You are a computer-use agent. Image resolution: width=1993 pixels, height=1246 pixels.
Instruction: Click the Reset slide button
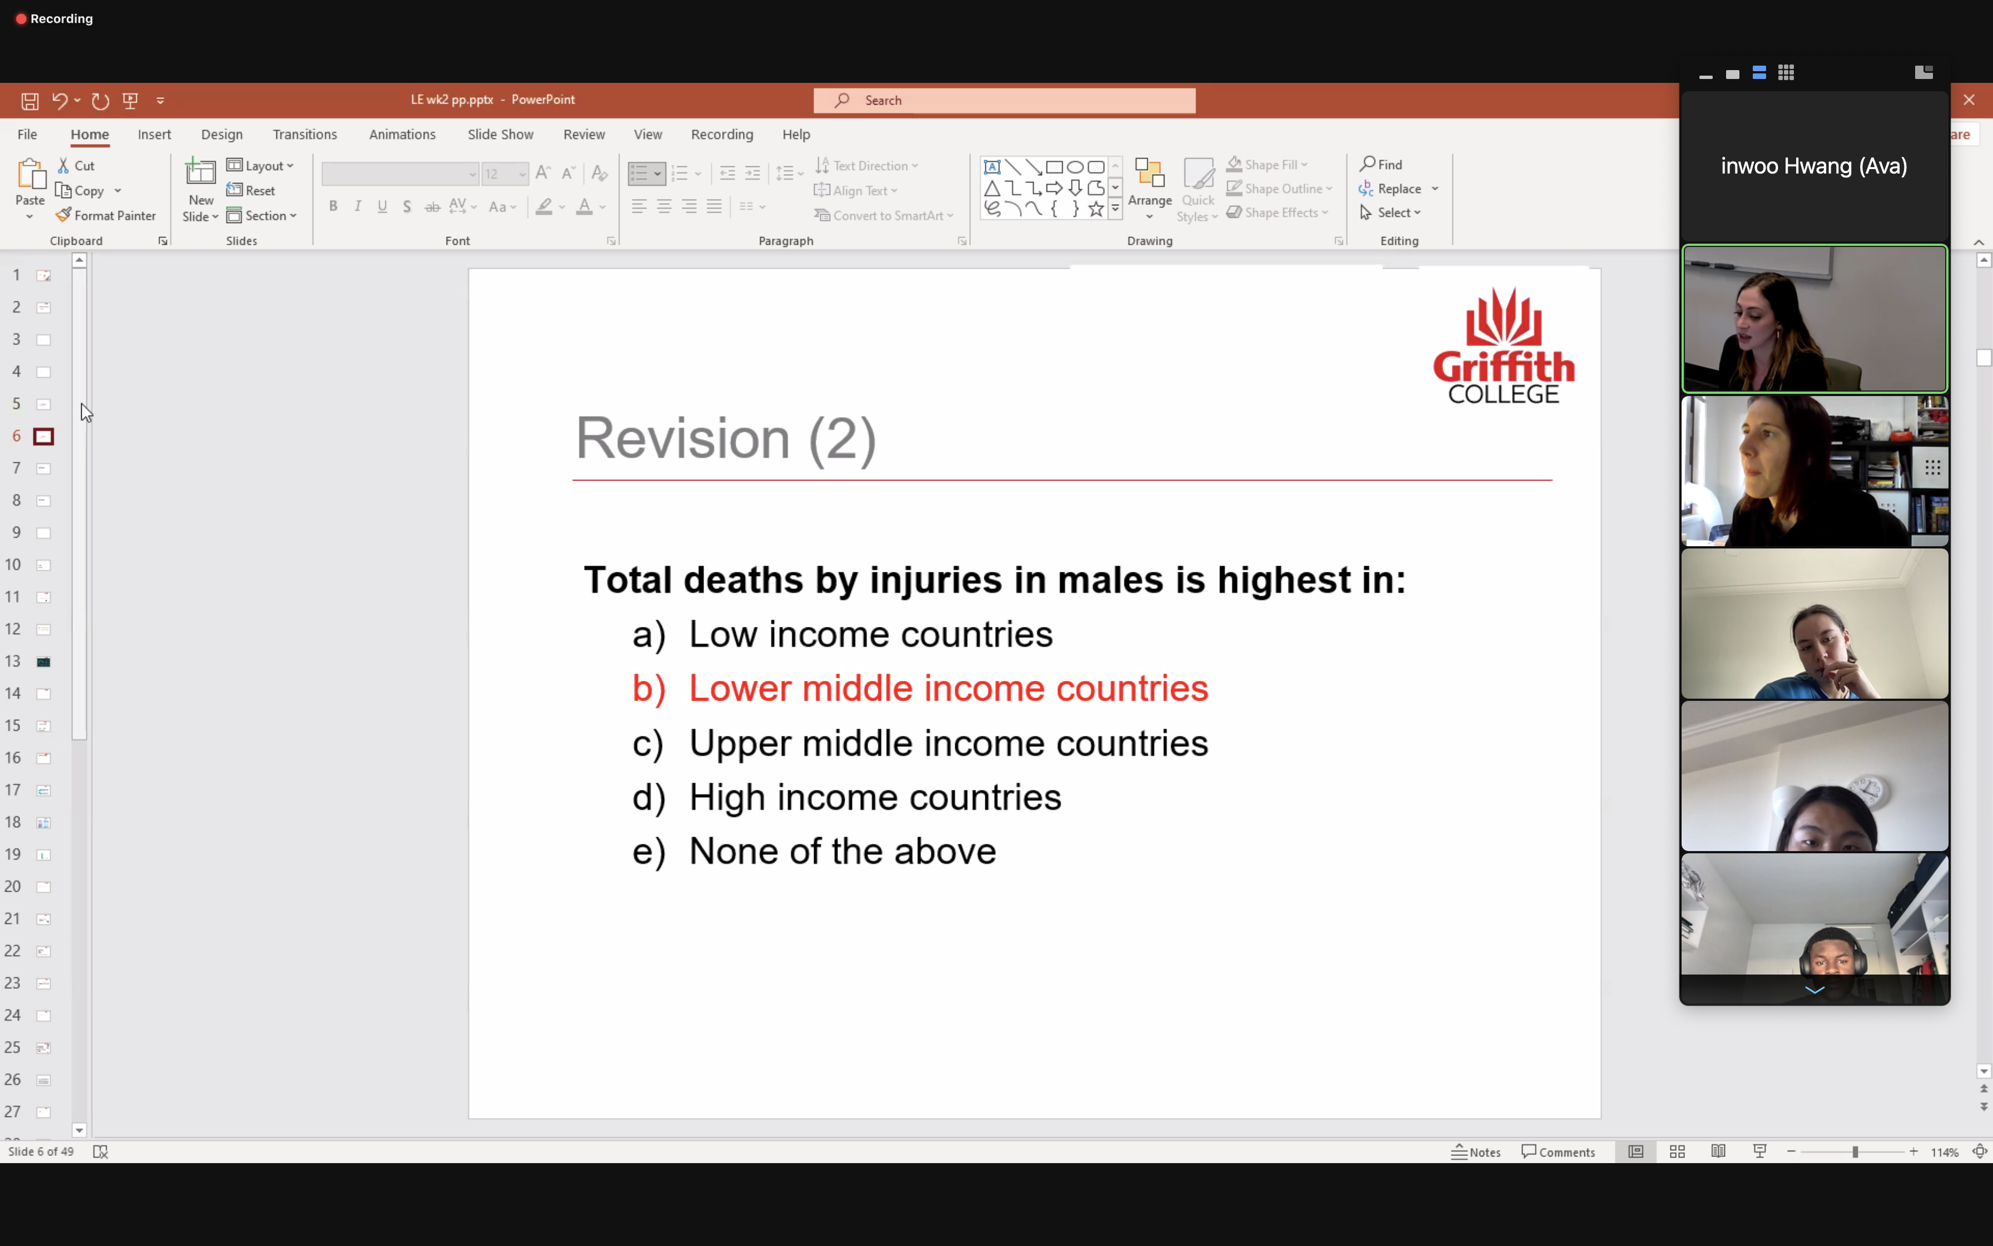pos(251,190)
